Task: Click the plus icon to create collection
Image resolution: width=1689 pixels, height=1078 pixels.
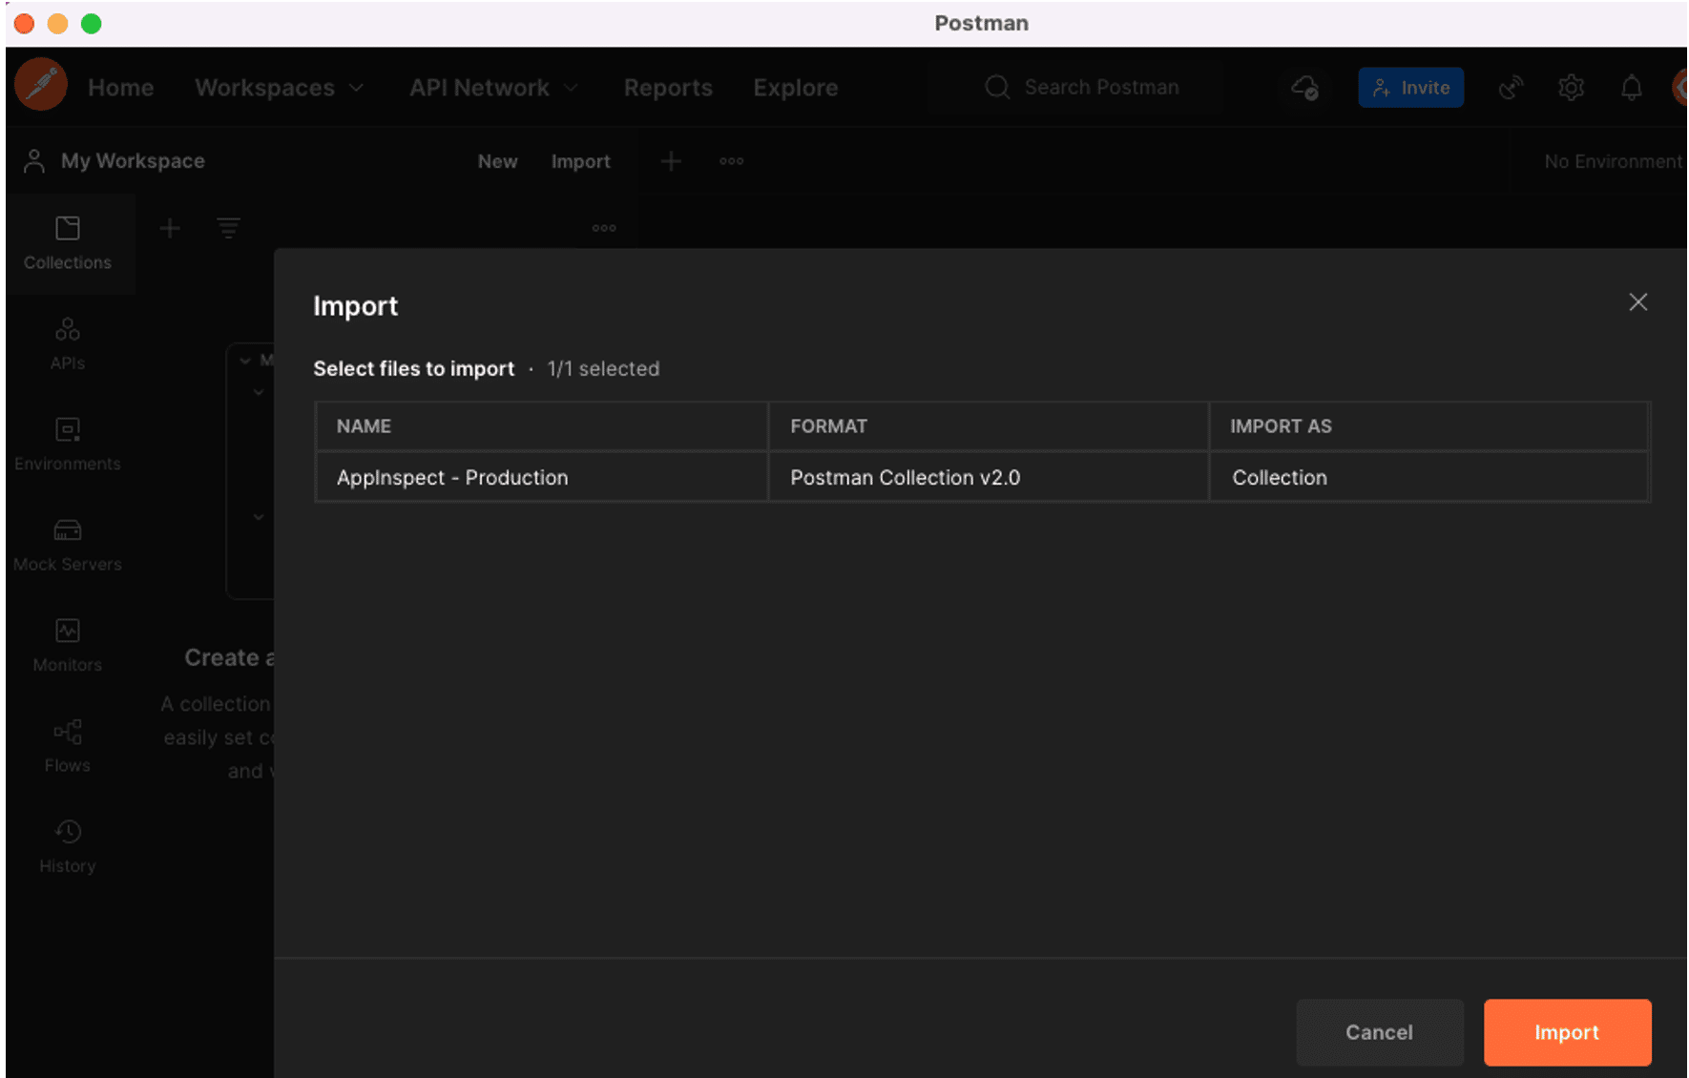Action: click(170, 228)
